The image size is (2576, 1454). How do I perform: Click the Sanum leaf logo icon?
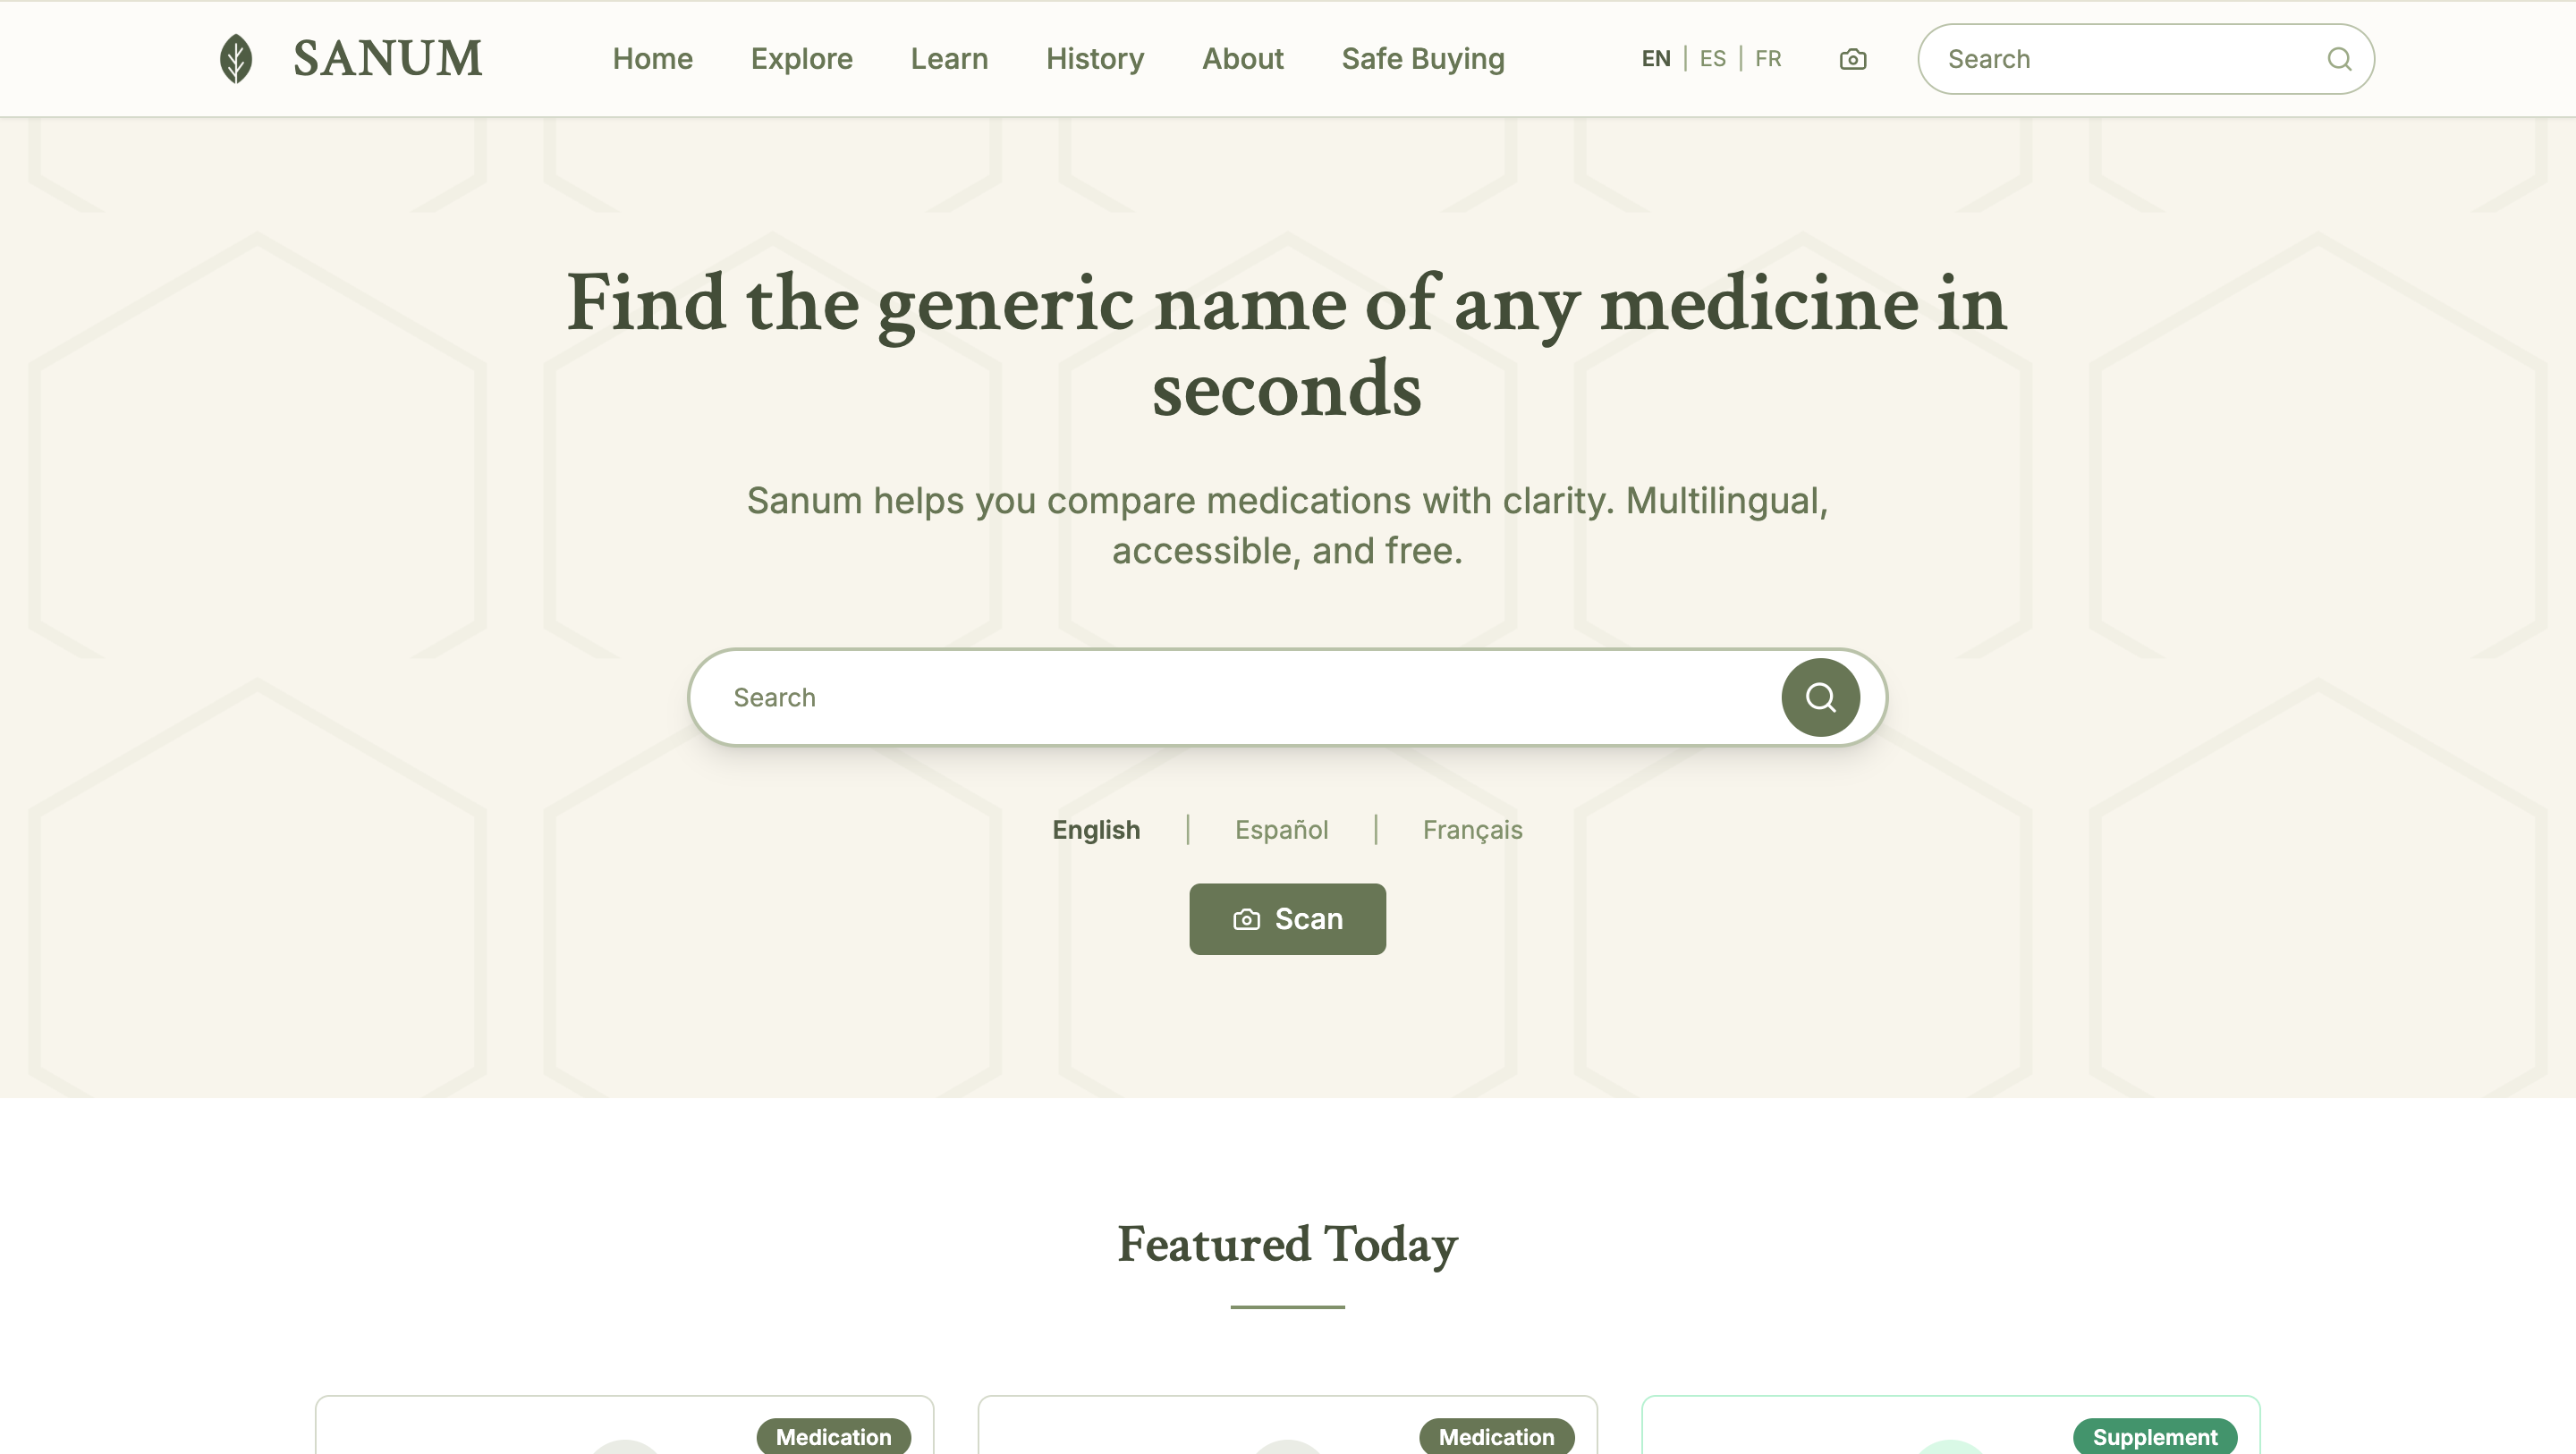coord(235,58)
